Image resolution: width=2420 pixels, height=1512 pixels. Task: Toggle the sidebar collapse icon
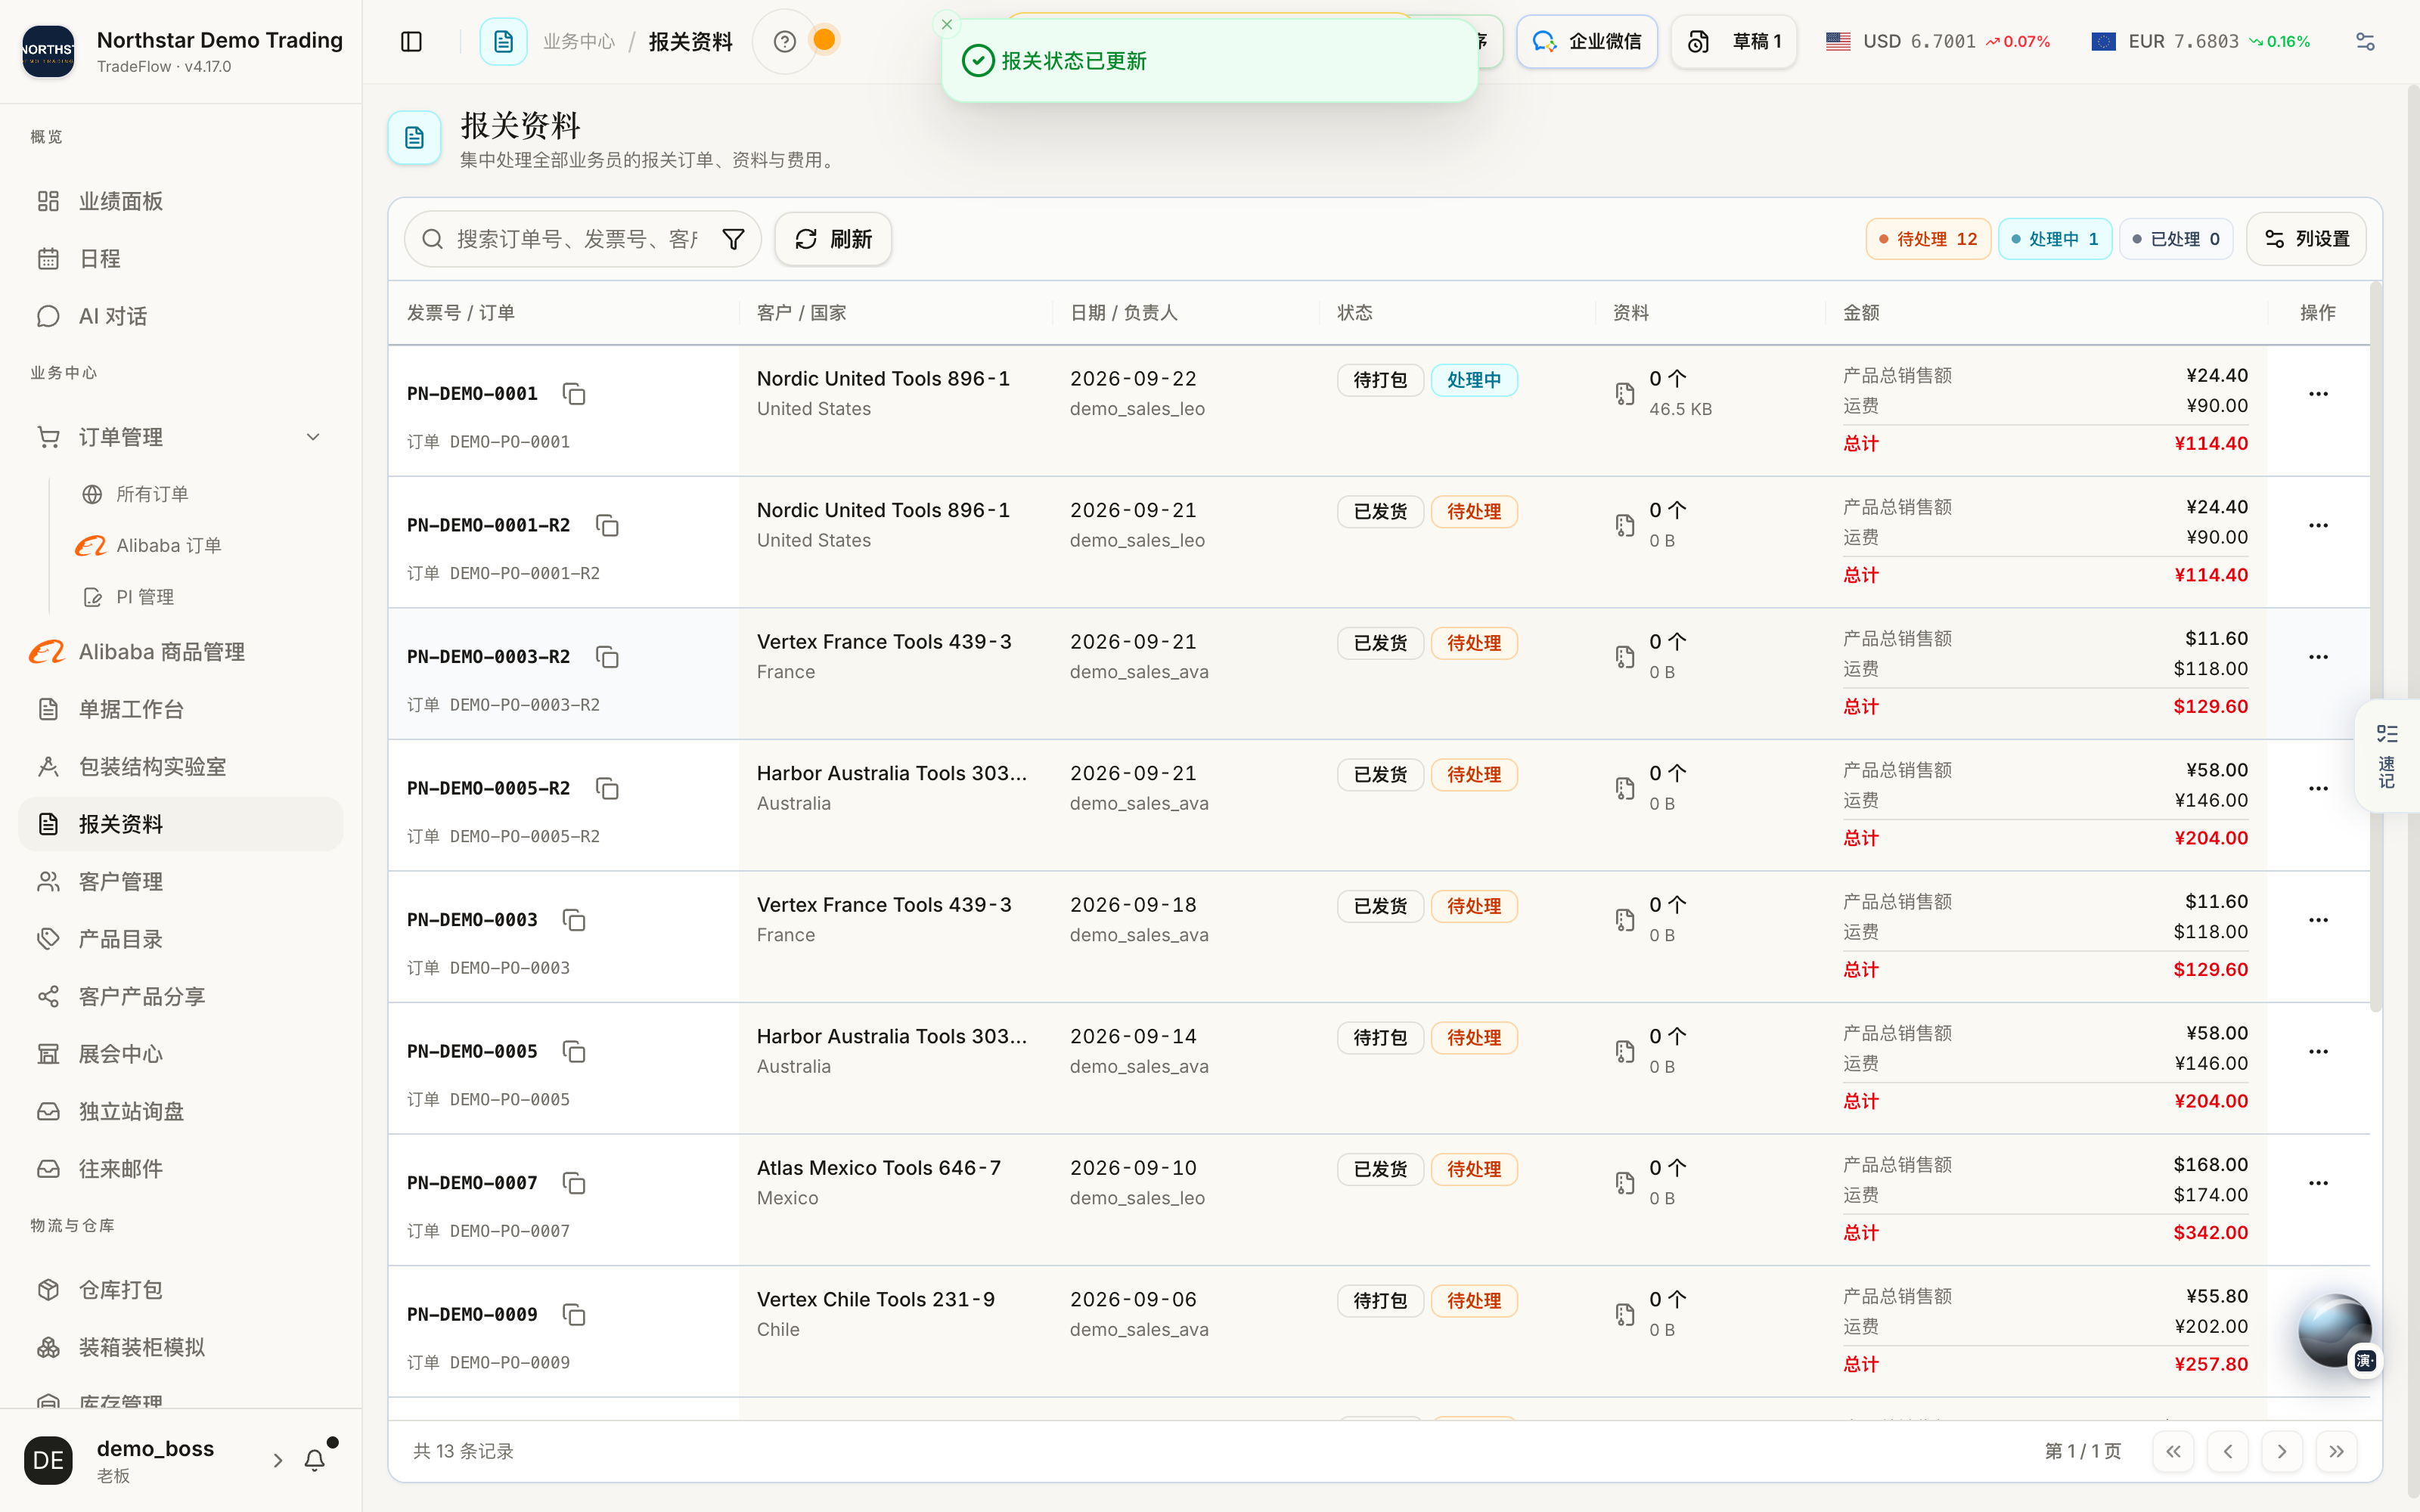click(x=411, y=41)
